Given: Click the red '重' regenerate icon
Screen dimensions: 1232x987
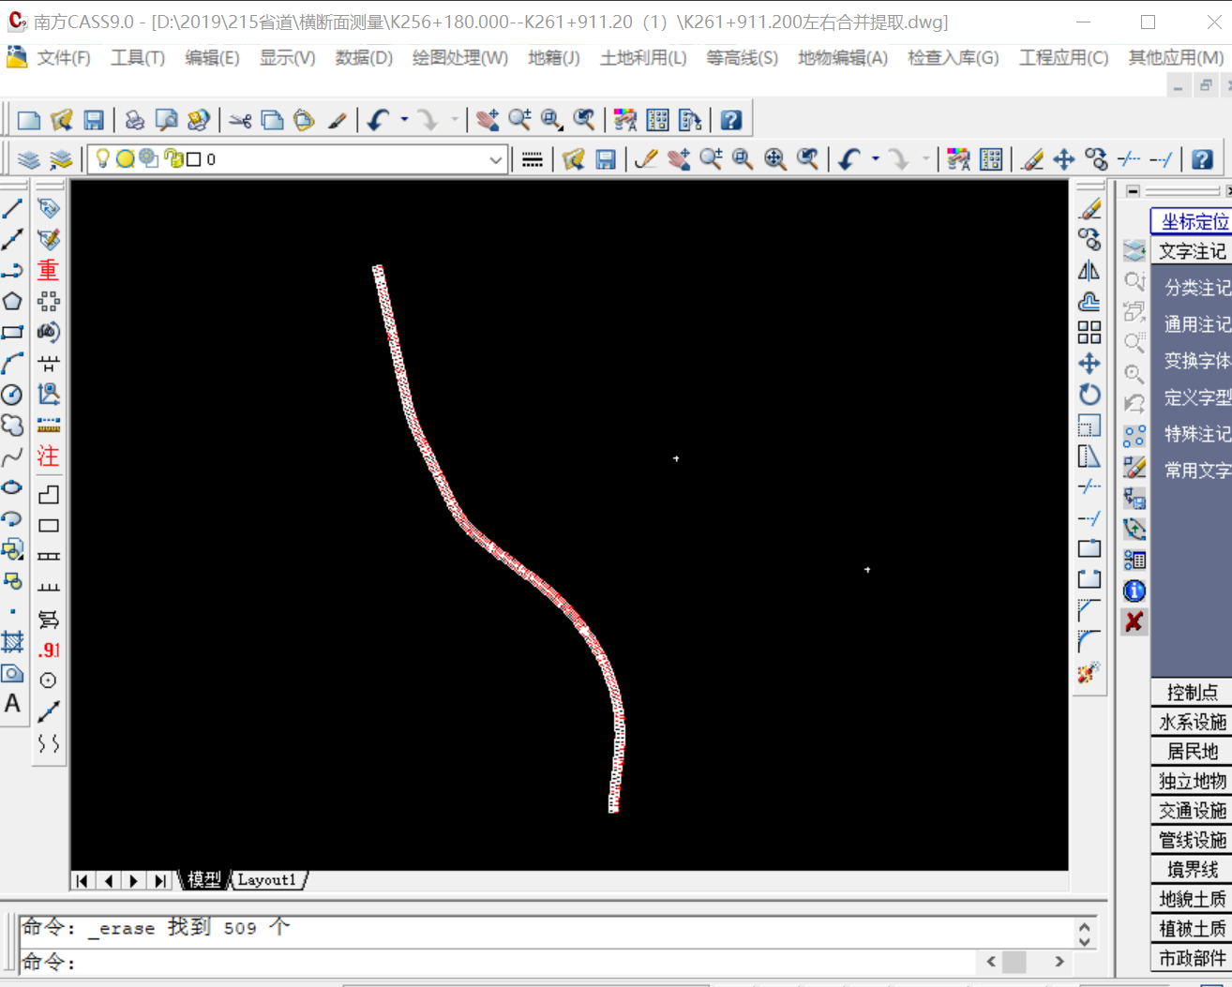Looking at the screenshot, I should click(x=48, y=270).
